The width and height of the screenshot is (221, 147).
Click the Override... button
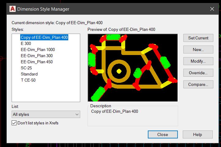coord(198,73)
